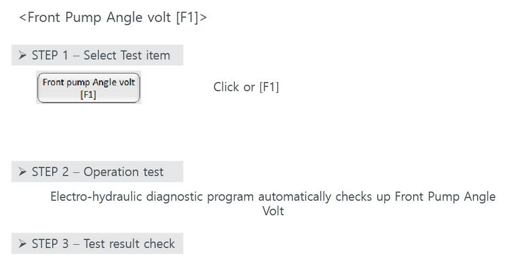The image size is (518, 260).
Task: Select the STEP 2 – Operation test heading
Action: point(97,172)
